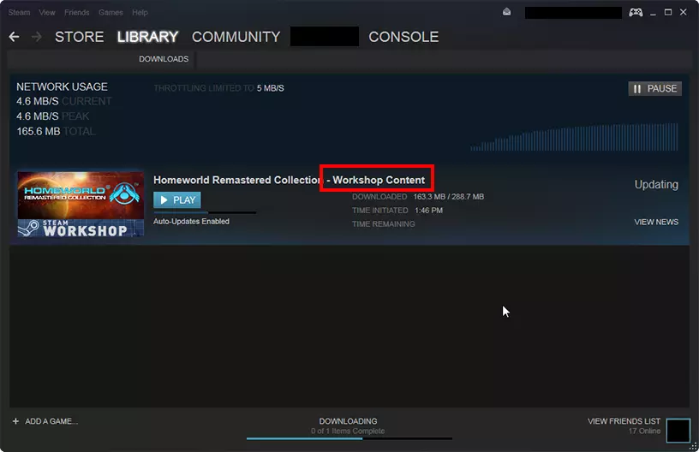Image resolution: width=699 pixels, height=452 pixels.
Task: Open VIEW FRIENDS LIST
Action: tap(624, 421)
